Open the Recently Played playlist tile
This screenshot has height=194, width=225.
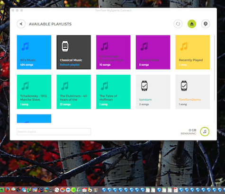click(193, 52)
